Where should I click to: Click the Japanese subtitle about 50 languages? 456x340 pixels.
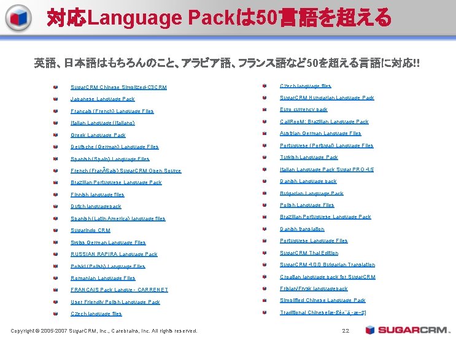226,63
